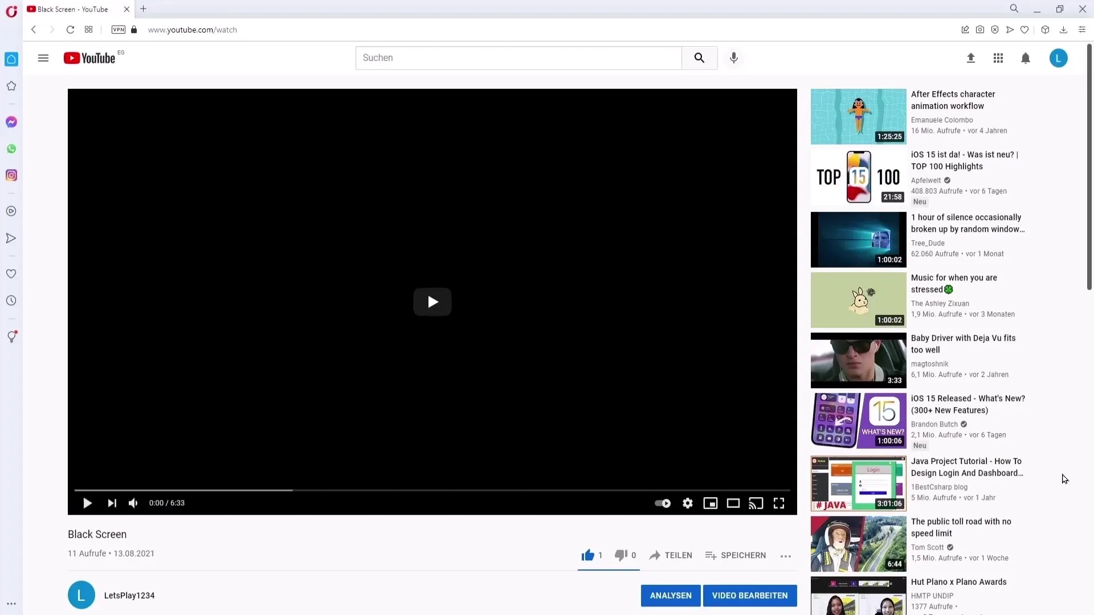This screenshot has height=615, width=1094.
Task: Open the hamburger sidebar menu
Action: [43, 58]
